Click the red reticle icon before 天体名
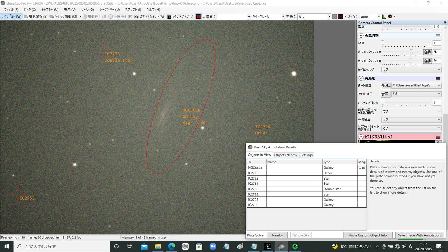This screenshot has height=252, width=448. coord(198,16)
